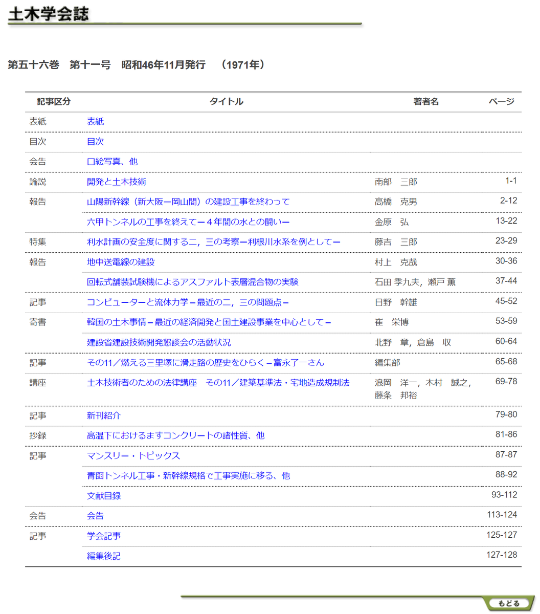
Task: Click page range 23-29
Action: tap(506, 240)
